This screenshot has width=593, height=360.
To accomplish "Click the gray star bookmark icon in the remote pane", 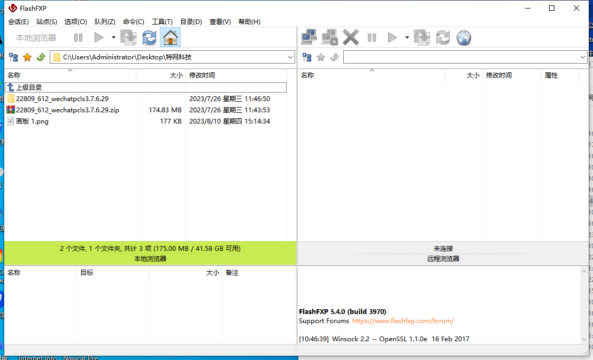I will click(321, 57).
